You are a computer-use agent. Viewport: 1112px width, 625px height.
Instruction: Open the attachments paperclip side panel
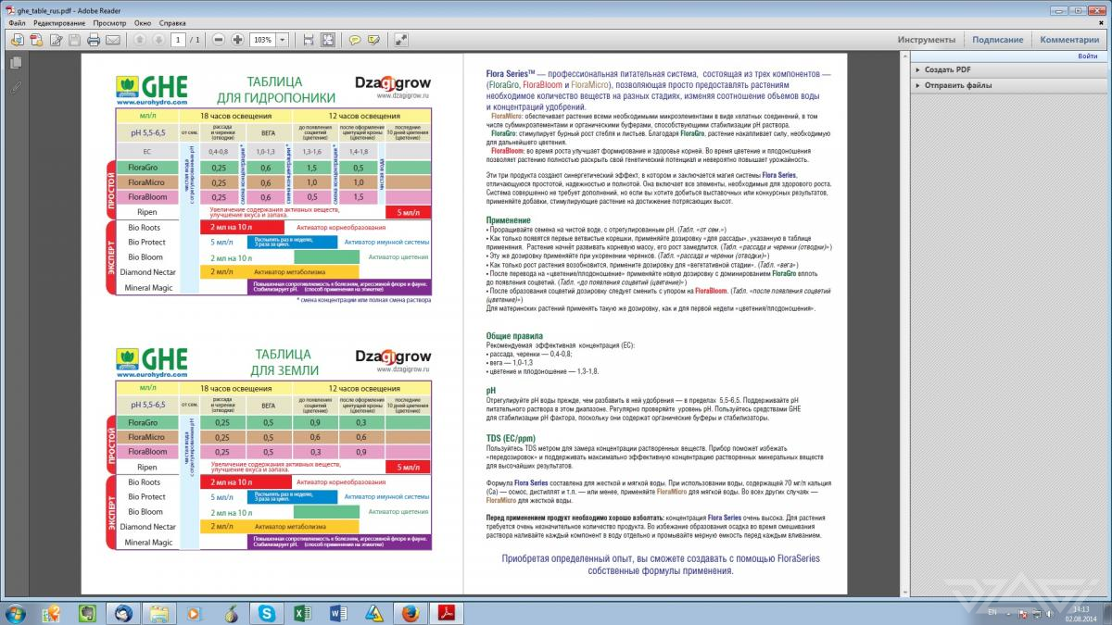pos(16,87)
